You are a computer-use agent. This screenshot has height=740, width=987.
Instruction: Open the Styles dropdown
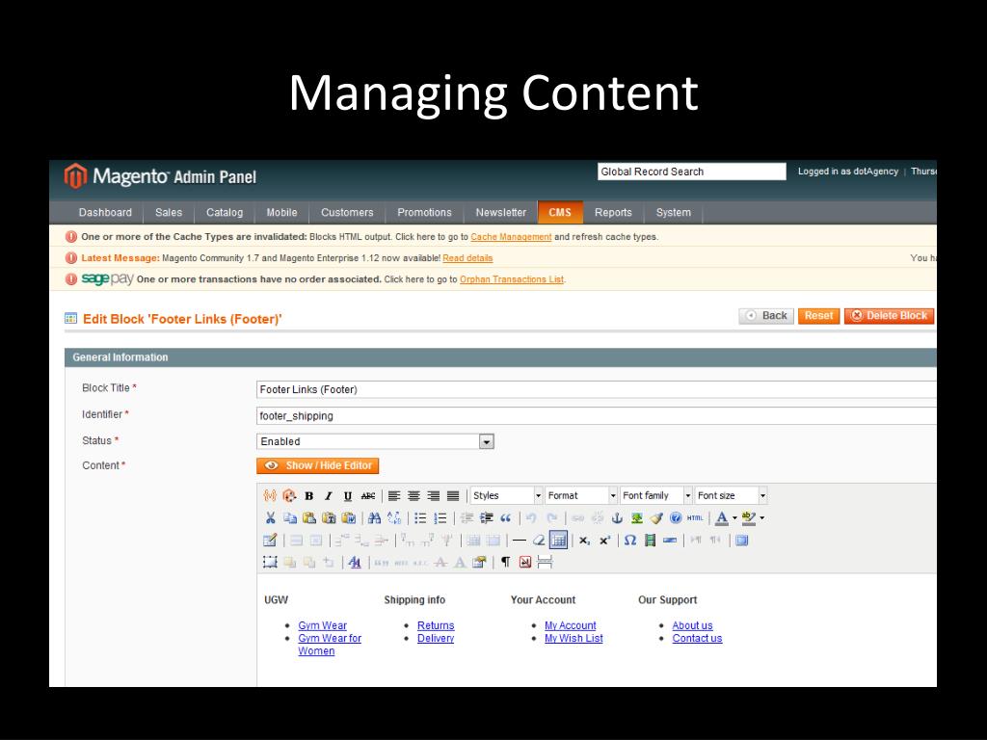tap(507, 496)
